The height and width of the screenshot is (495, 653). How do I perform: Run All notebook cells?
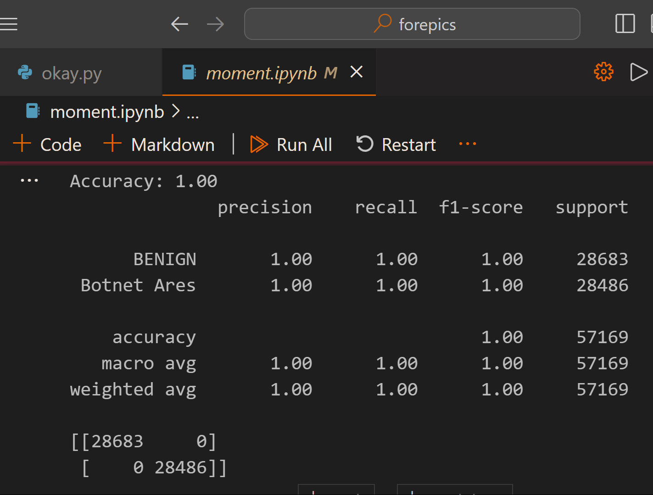coord(291,145)
